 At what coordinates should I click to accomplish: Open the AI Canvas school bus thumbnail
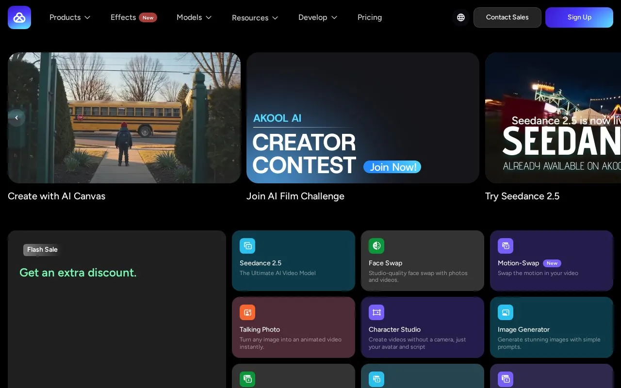[x=124, y=118]
